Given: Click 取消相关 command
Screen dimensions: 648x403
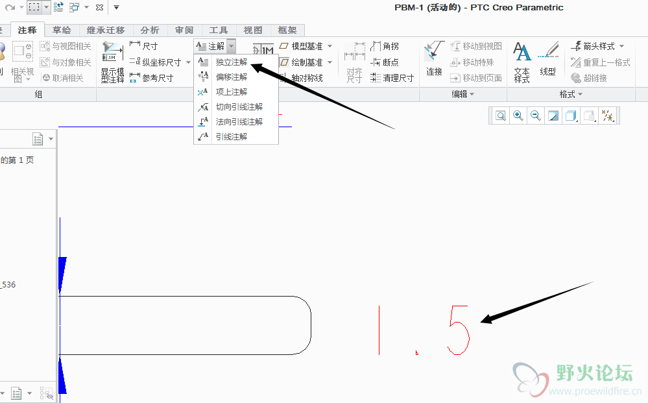Looking at the screenshot, I should 63,78.
